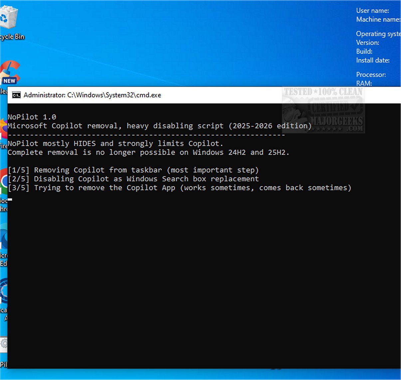Click the 'User name:' desktop info label
The image size is (401, 380).
pyautogui.click(x=372, y=11)
